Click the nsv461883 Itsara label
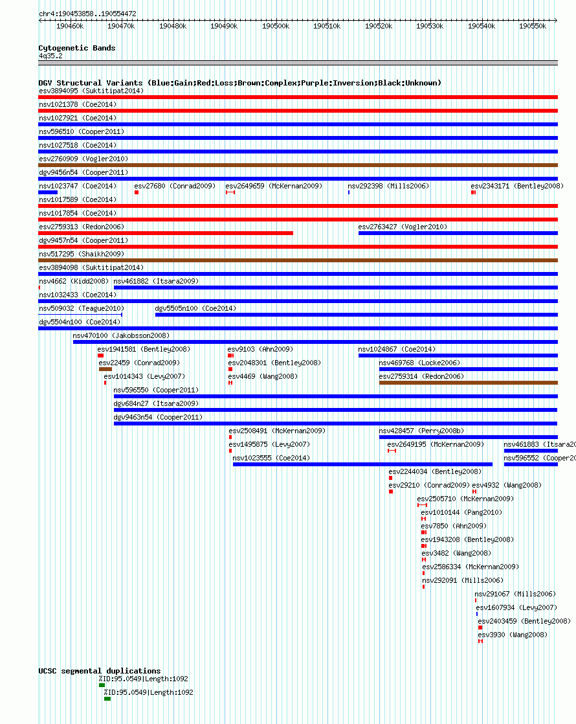Screen dimensions: 576x724 tap(540, 444)
